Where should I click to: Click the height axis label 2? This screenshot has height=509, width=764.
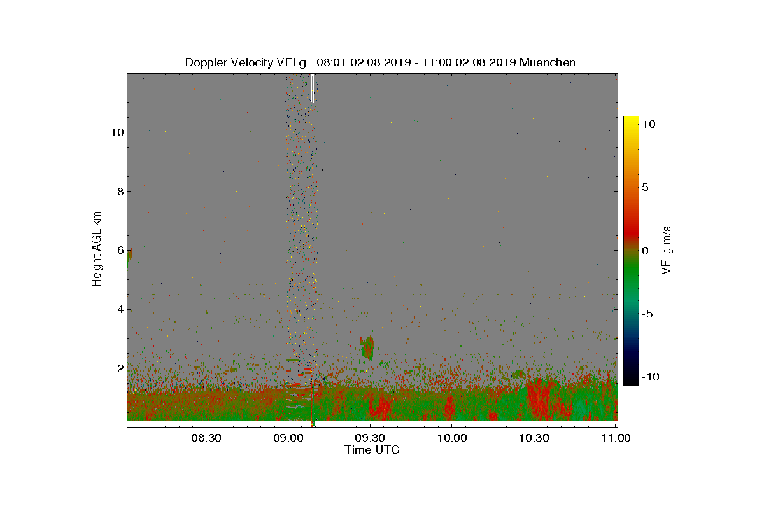119,368
